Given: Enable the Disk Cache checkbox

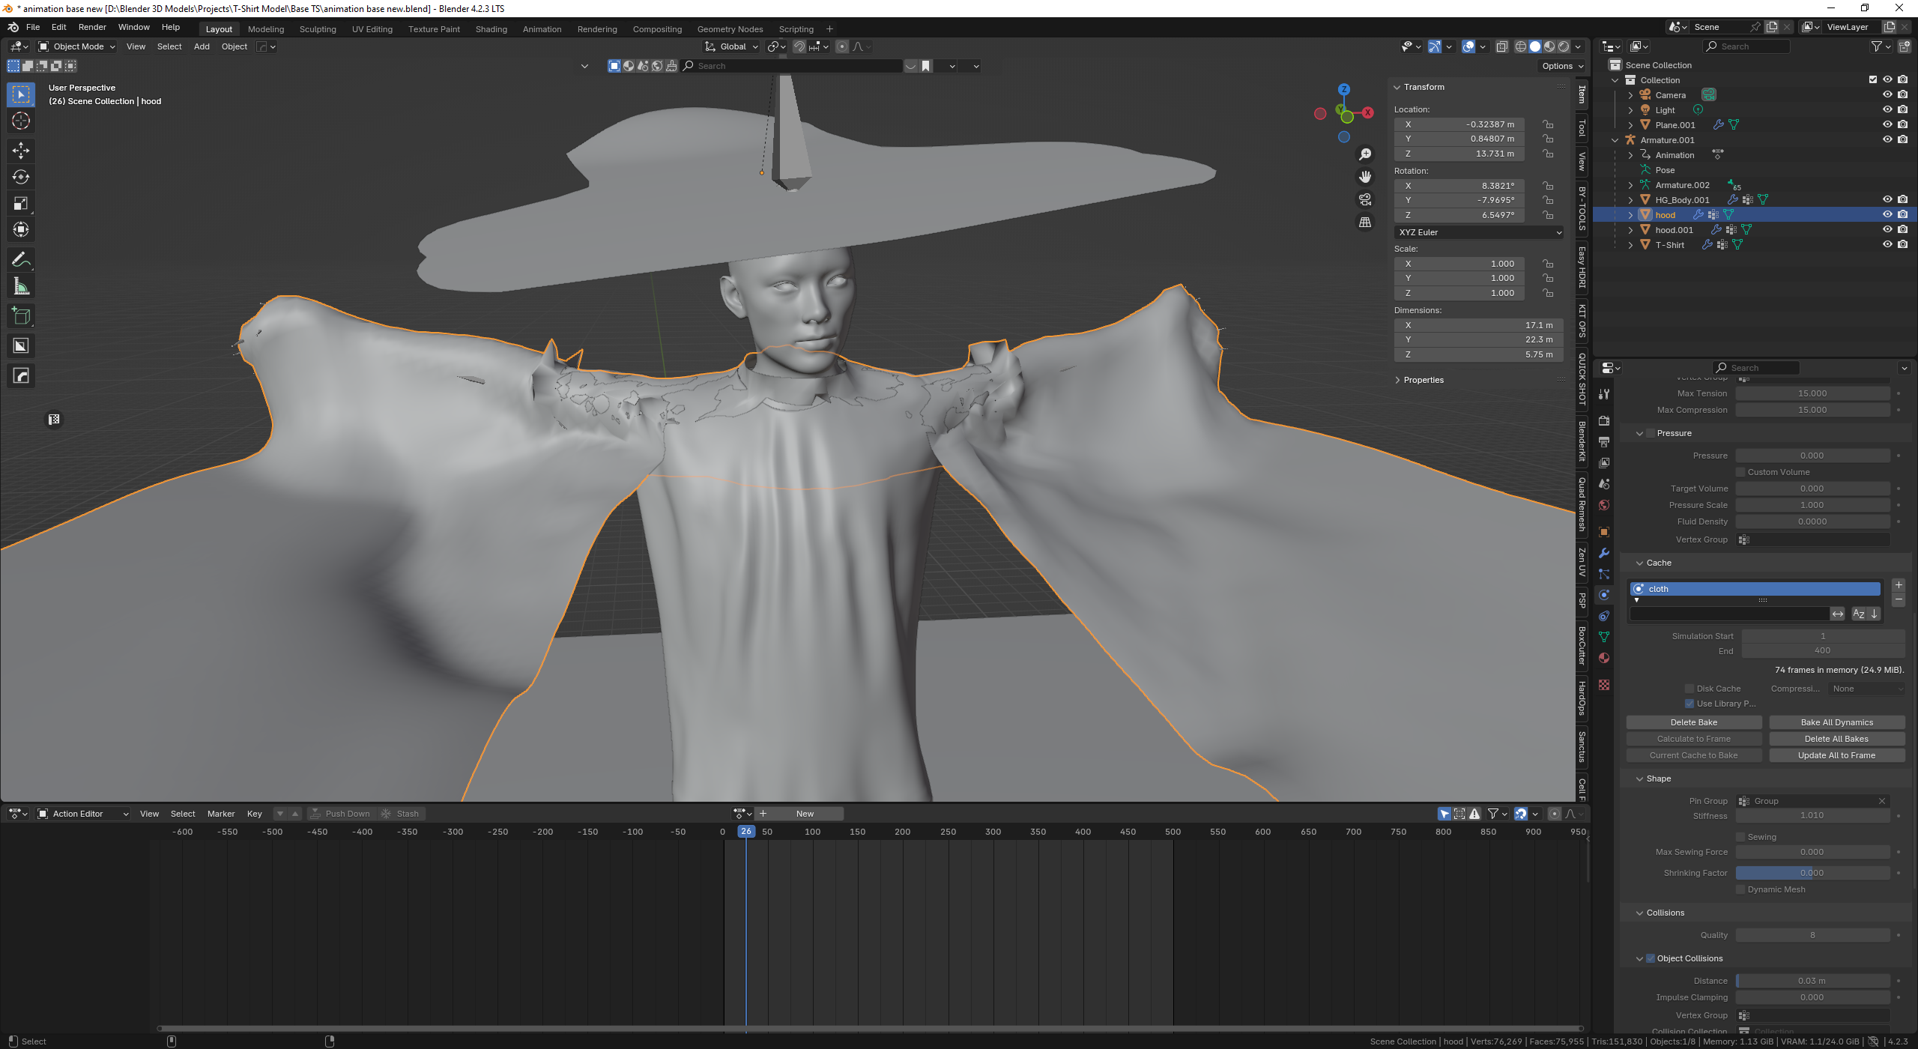Looking at the screenshot, I should (1689, 689).
